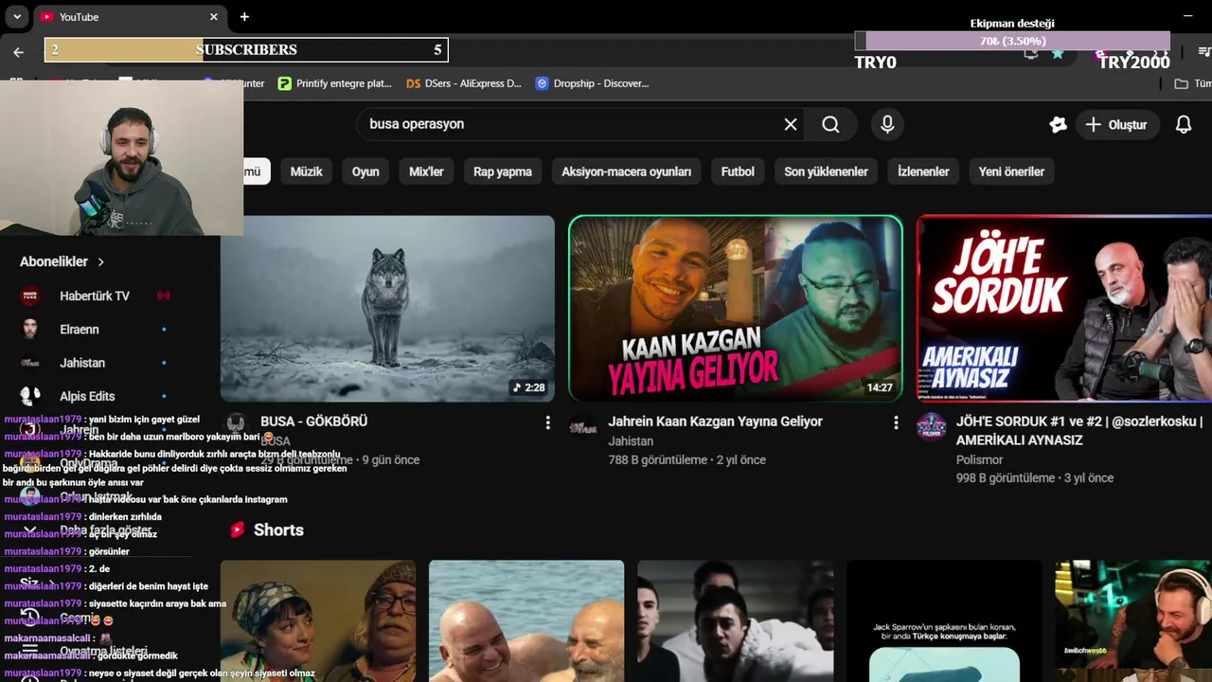
Task: Select the Aksiyon-macera oyunları chip
Action: [626, 171]
